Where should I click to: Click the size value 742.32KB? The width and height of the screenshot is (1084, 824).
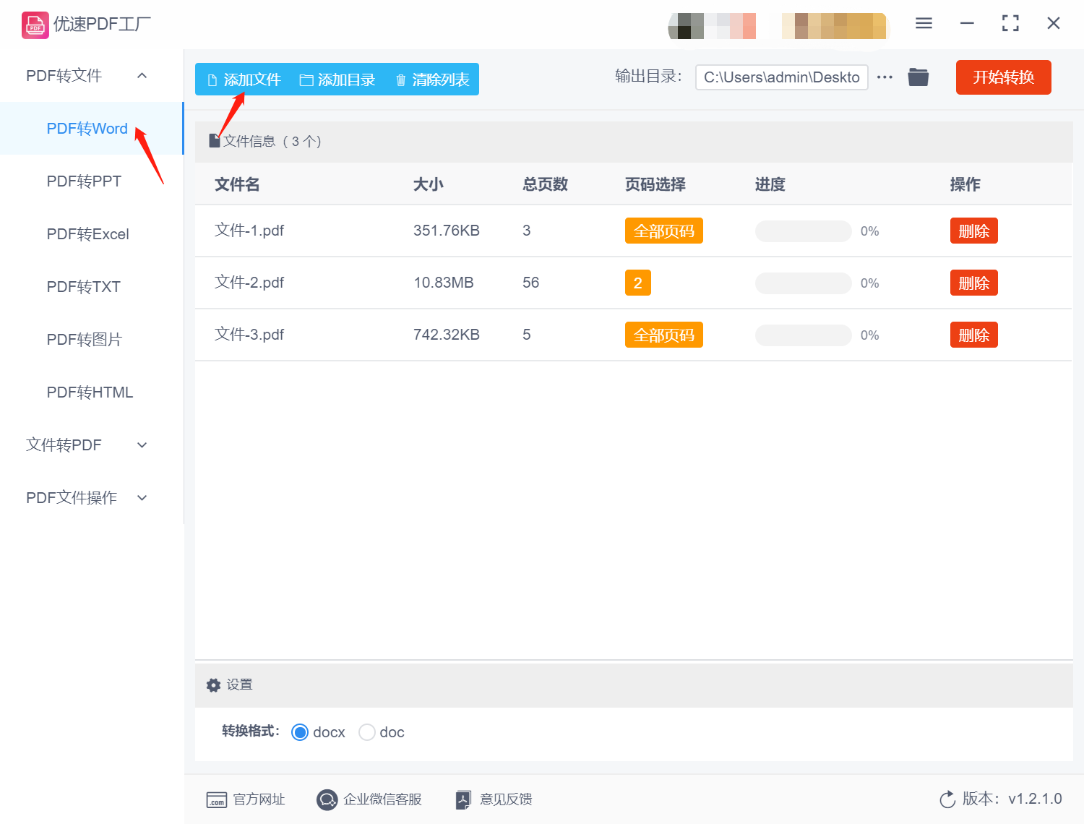coord(447,335)
